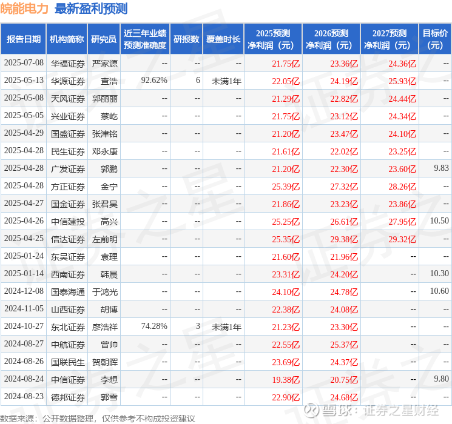The height and width of the screenshot is (424, 452).
Task: Click the 2025预测净利润 column header
Action: tap(273, 39)
